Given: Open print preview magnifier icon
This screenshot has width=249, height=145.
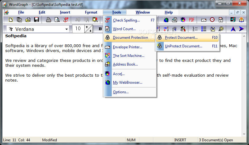Looking at the screenshot, I should click(57, 20).
